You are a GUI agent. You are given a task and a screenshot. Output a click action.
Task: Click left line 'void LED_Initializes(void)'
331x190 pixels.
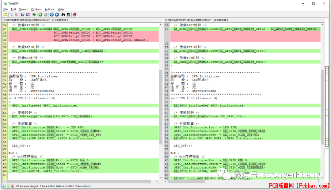(x=32, y=98)
